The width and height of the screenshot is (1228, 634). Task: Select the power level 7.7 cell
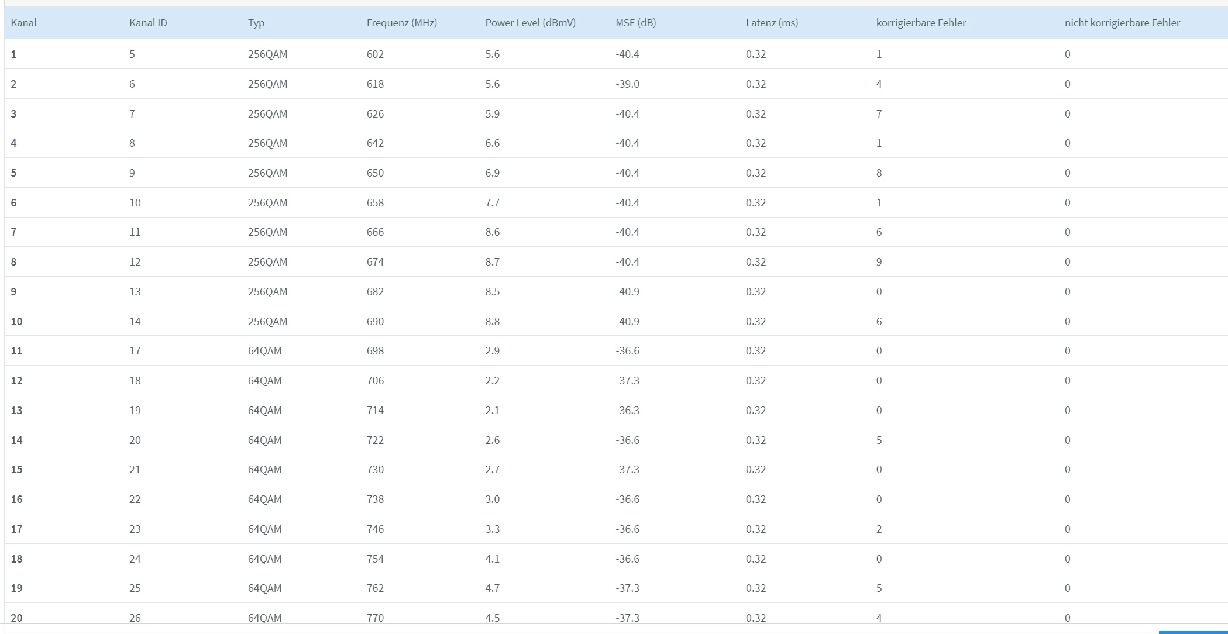click(492, 203)
